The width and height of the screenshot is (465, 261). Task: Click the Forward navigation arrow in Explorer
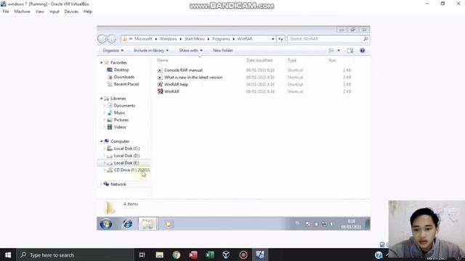click(x=111, y=38)
